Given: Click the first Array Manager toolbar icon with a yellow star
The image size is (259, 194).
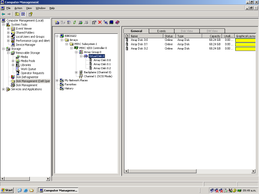Looking at the screenshot, I should point(57,22).
